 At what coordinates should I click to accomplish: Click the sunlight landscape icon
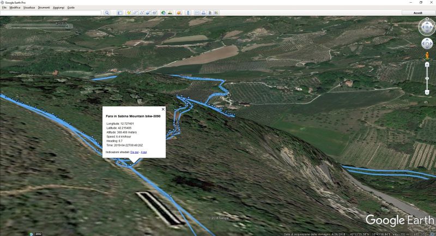pyautogui.click(x=170, y=13)
